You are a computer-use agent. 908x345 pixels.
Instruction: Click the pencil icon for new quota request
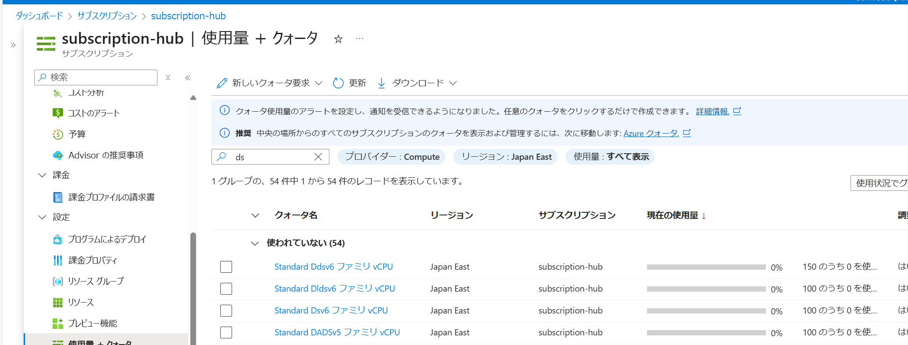point(222,83)
